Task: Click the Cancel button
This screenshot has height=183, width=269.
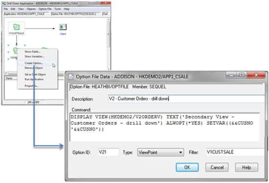Action: tap(217, 167)
